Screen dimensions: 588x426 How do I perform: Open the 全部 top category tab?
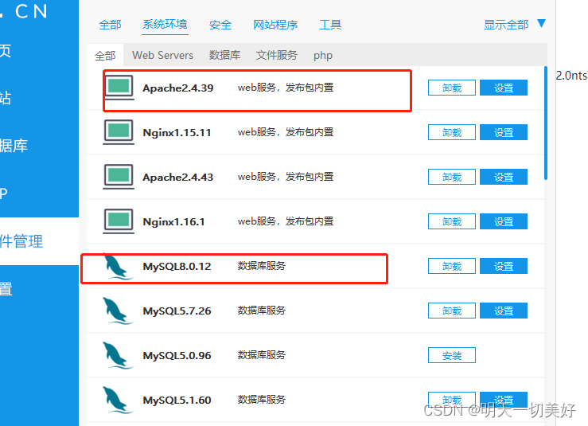(110, 25)
